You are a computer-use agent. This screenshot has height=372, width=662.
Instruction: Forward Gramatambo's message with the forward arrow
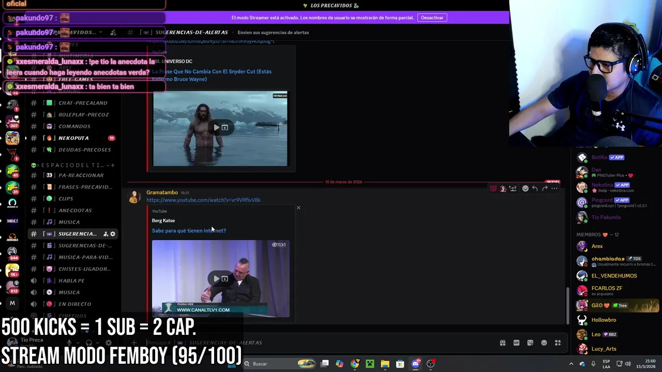(x=545, y=189)
